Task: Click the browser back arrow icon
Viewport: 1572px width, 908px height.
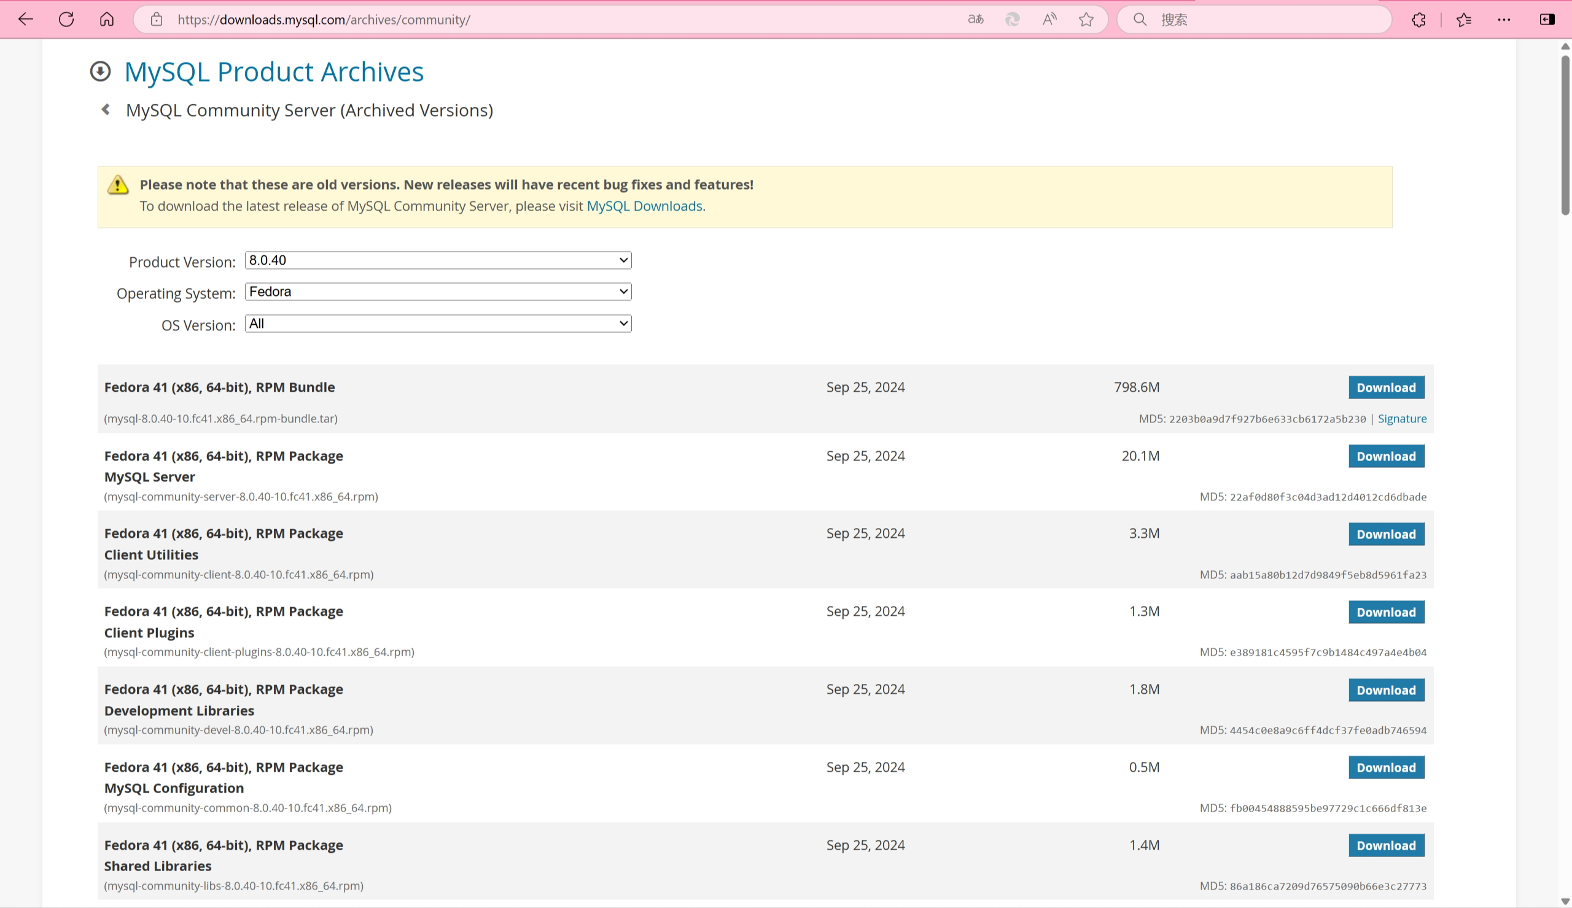Action: pyautogui.click(x=26, y=19)
